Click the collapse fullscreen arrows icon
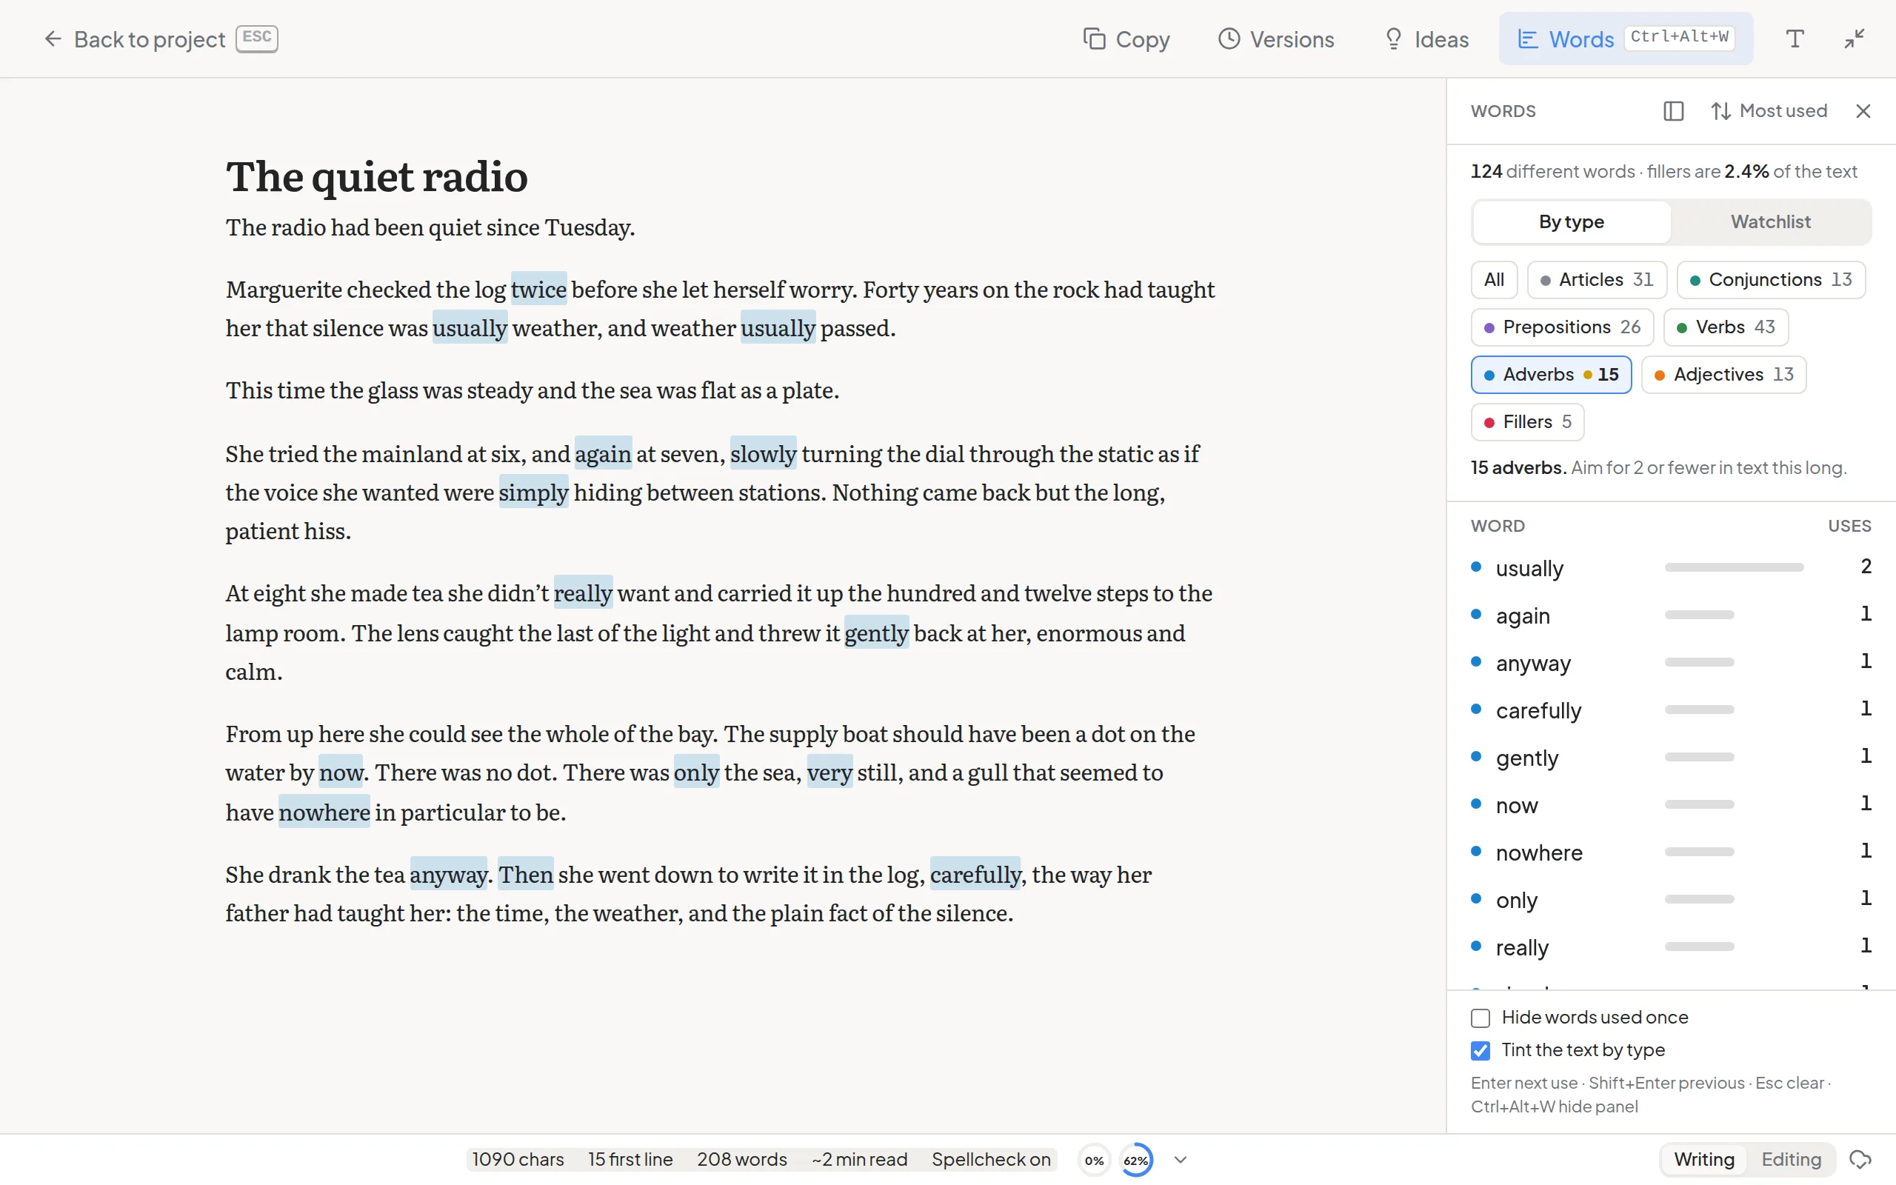The image size is (1896, 1185). pos(1855,39)
